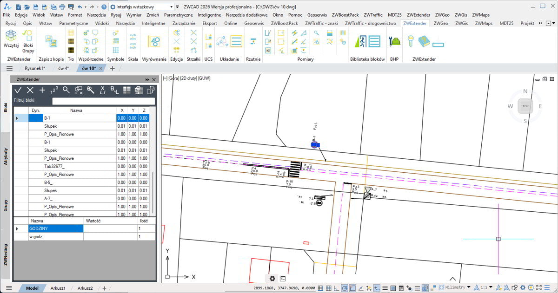Click the plus icon in ZWExtender panel
The height and width of the screenshot is (293, 558).
(42, 90)
